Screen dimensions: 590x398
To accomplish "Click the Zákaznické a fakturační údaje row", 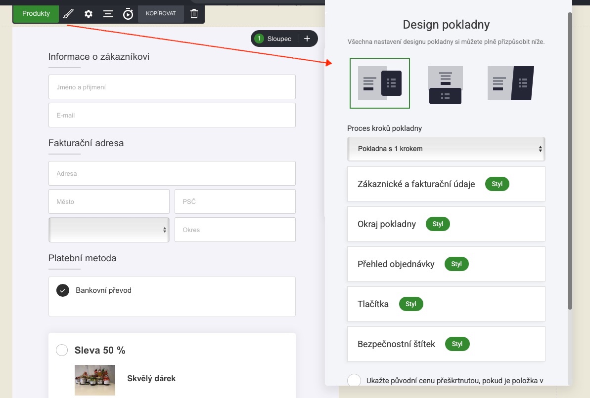I will click(x=446, y=184).
